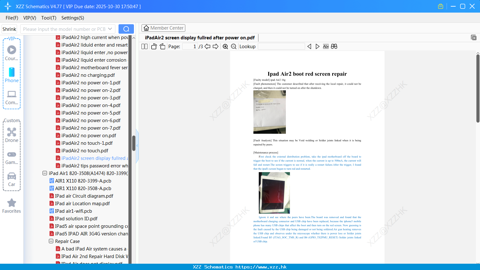Open the Tool(T) menu
The image size is (480, 270).
coord(49,18)
